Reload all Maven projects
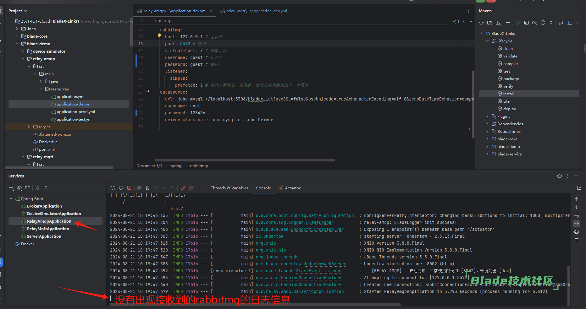This screenshot has width=586, height=309. (481, 23)
